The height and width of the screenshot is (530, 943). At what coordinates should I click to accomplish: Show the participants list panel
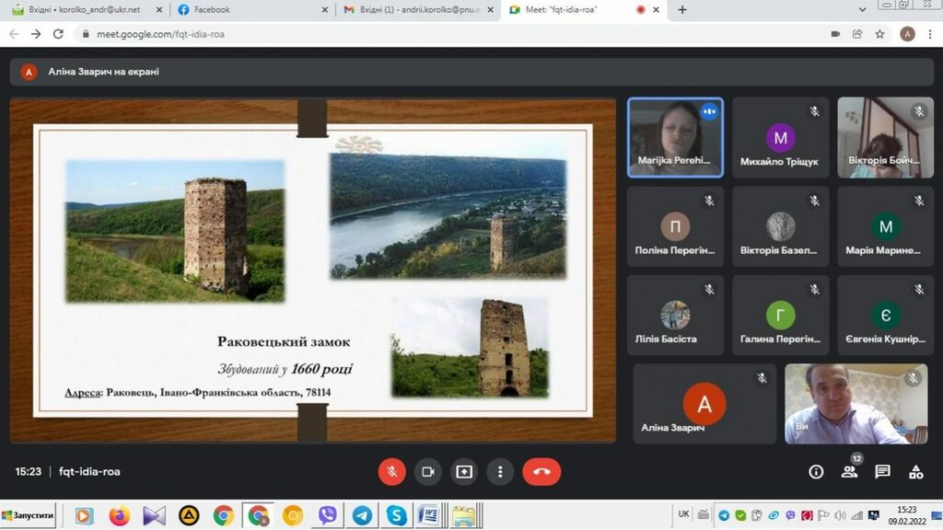pyautogui.click(x=849, y=472)
